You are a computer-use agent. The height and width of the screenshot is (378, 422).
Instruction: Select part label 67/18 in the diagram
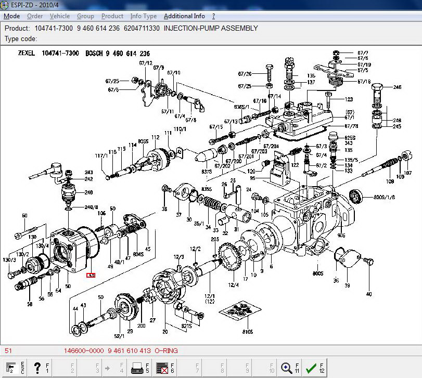click(x=364, y=81)
